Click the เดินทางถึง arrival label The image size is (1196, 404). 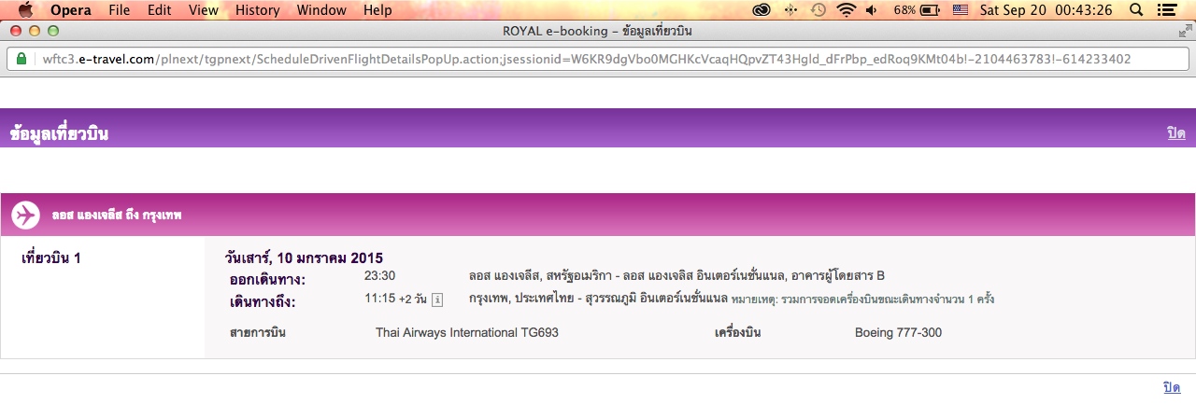click(x=263, y=302)
